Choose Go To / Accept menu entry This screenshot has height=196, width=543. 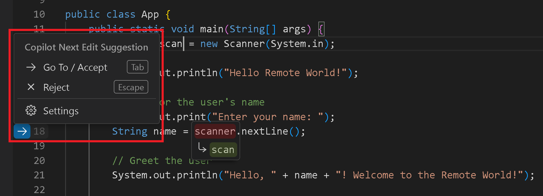pyautogui.click(x=75, y=68)
